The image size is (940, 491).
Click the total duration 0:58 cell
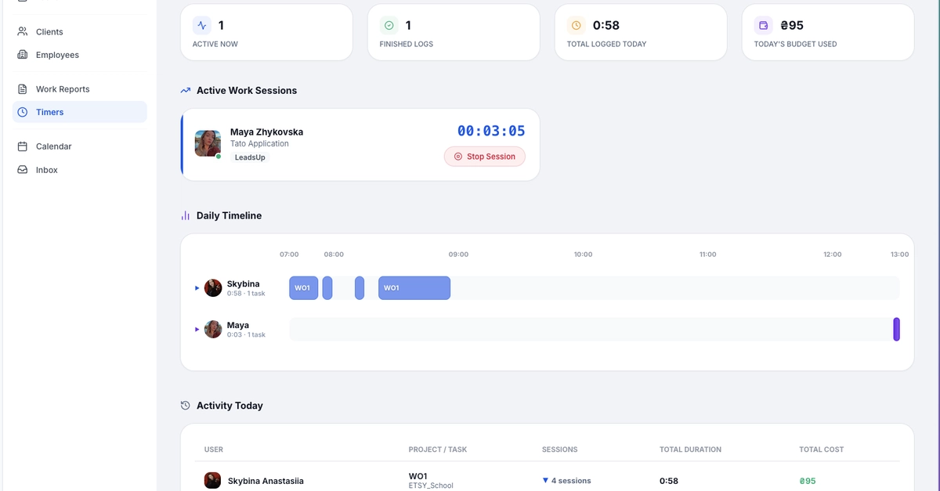click(669, 481)
